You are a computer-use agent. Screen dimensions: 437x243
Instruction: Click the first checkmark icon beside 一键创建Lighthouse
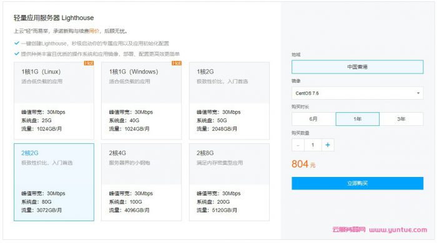17,43
